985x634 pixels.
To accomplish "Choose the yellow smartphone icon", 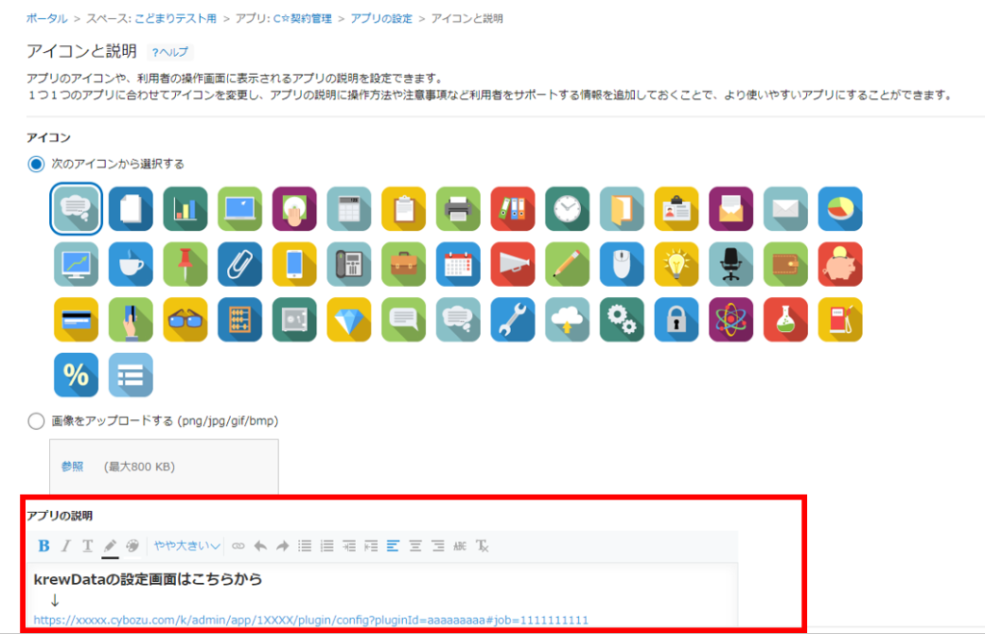I will click(x=294, y=264).
